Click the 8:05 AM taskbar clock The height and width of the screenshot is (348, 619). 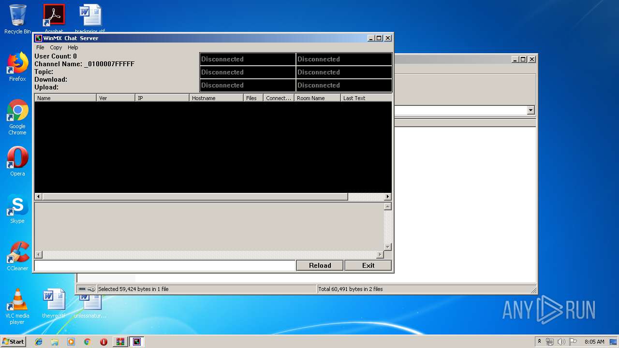pos(594,342)
